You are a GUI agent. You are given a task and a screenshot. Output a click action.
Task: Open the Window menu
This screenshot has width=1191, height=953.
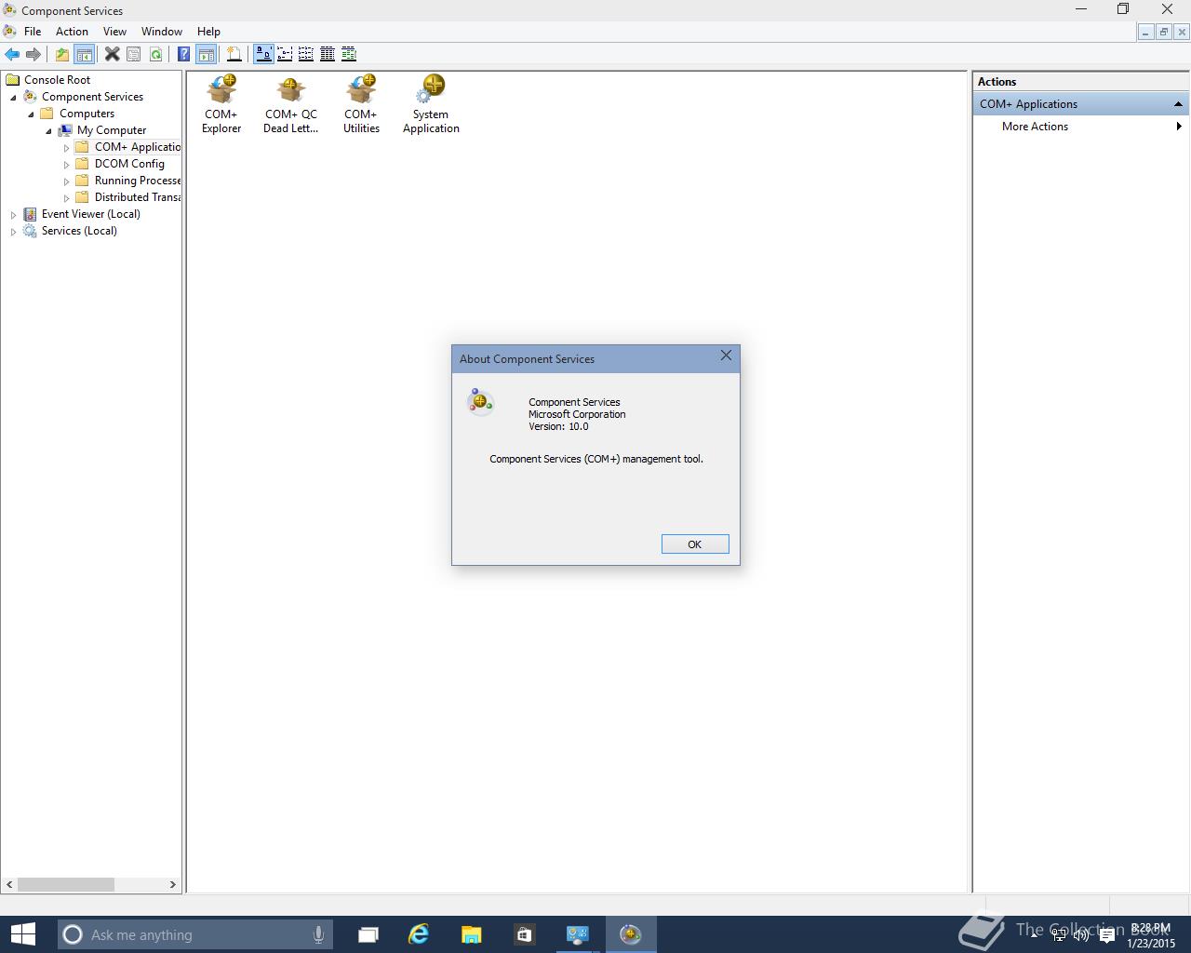(x=162, y=32)
